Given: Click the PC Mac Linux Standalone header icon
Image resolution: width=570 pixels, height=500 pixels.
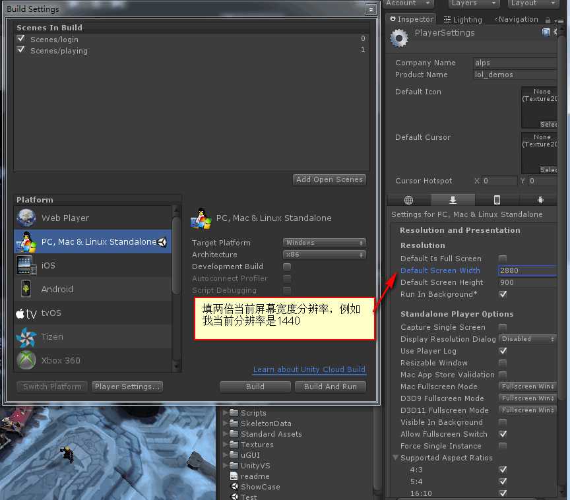Looking at the screenshot, I should coord(201,218).
